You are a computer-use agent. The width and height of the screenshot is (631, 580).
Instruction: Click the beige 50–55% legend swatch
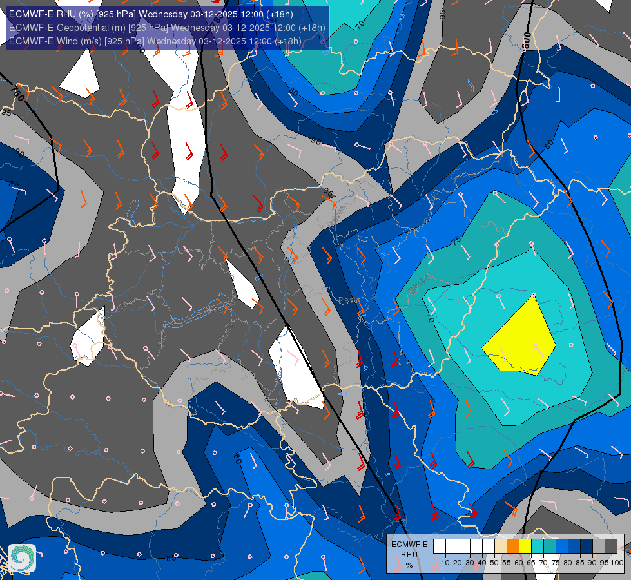(501, 546)
